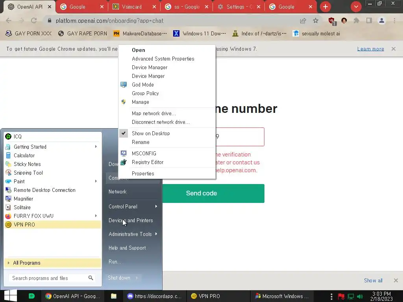Click the Shut down button

point(119,278)
